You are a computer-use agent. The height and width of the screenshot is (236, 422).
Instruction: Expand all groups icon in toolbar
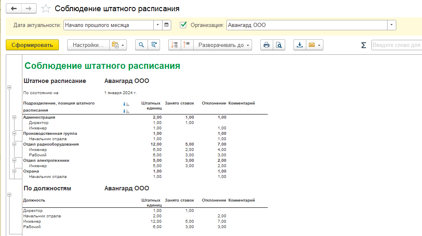187,45
